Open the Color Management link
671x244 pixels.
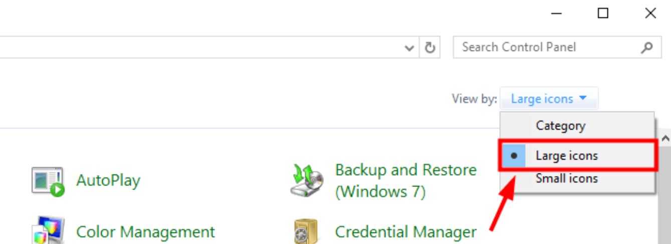point(145,232)
